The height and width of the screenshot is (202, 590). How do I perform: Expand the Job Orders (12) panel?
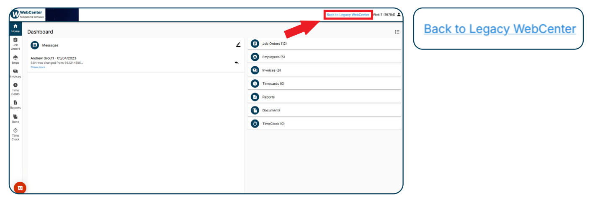click(325, 44)
